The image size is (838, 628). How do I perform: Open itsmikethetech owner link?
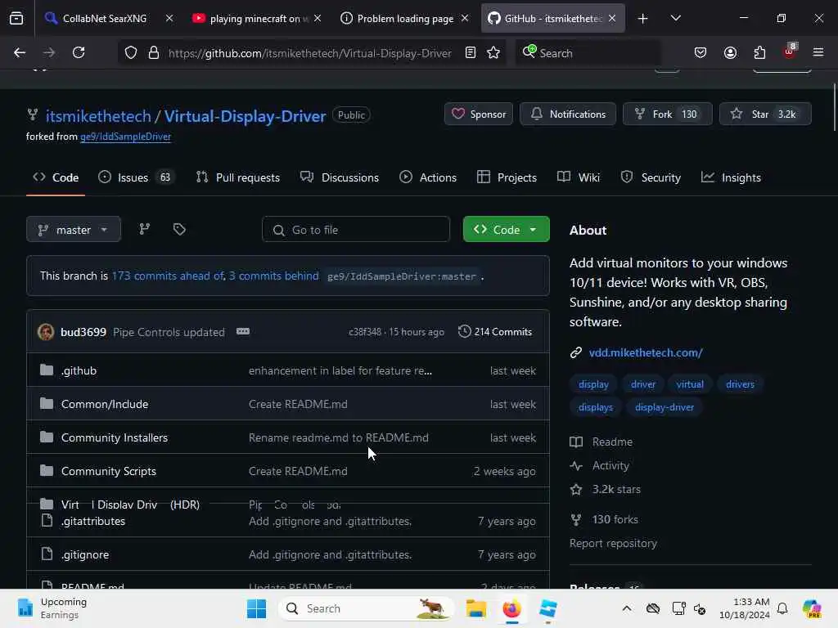pos(98,116)
